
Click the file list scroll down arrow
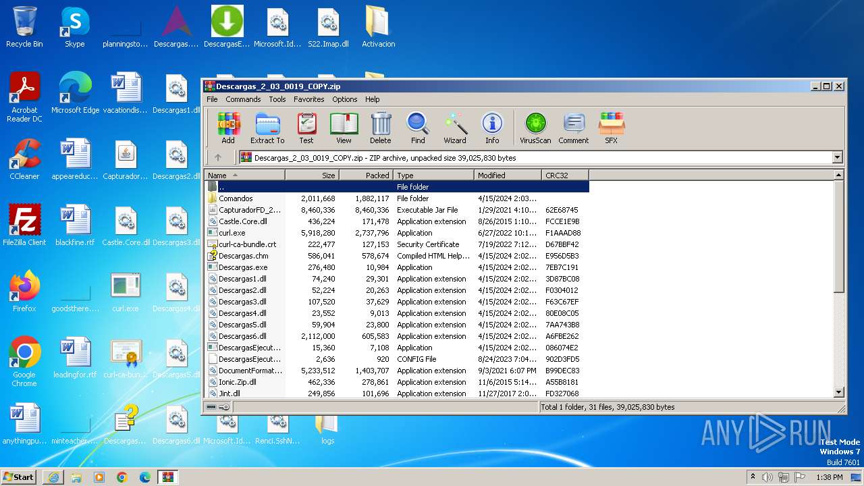(x=839, y=392)
